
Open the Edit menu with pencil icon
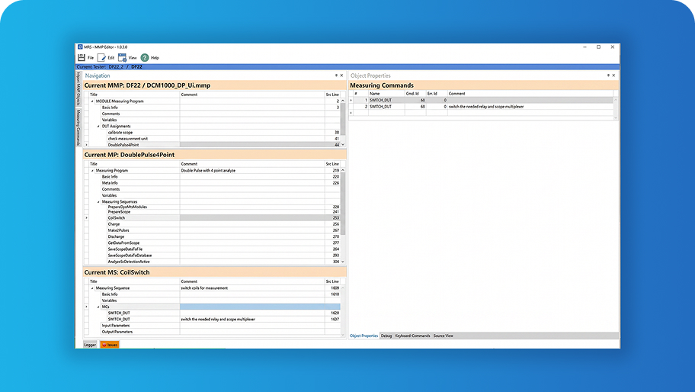point(106,58)
